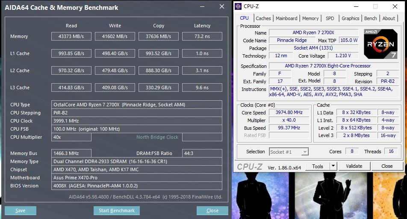Screen dimensions: 407x219
Task: Switch to the Mainboard tab in CPU-Z
Action: (x=286, y=18)
